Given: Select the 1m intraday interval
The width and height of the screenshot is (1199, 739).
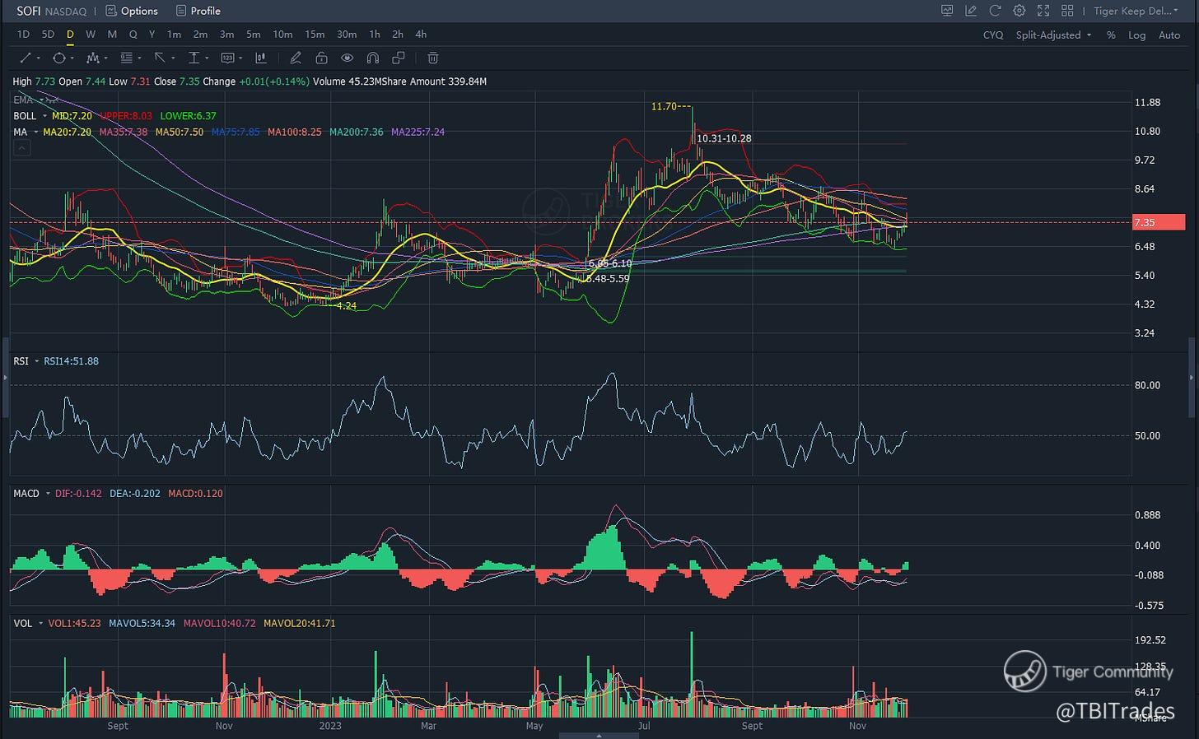Looking at the screenshot, I should click(174, 35).
